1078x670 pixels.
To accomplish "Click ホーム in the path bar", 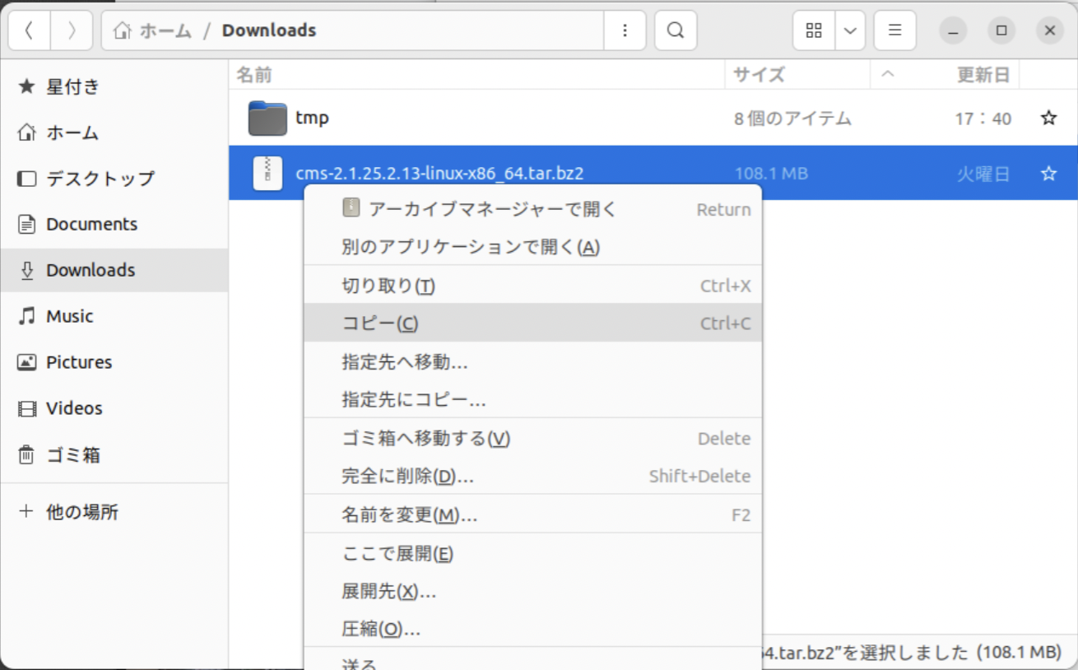I will [154, 30].
